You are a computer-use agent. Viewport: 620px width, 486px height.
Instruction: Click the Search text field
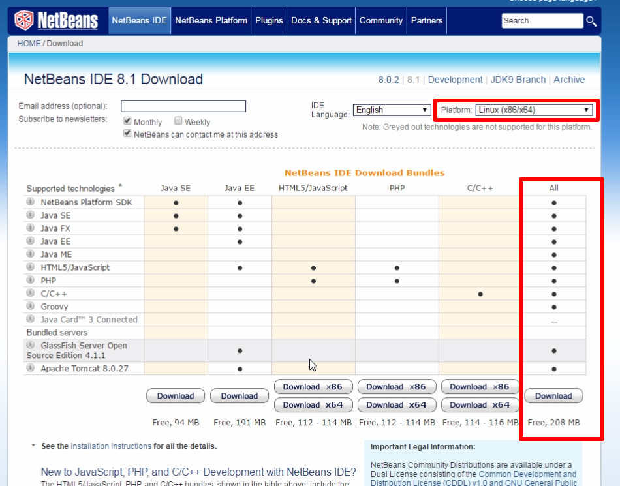[542, 20]
